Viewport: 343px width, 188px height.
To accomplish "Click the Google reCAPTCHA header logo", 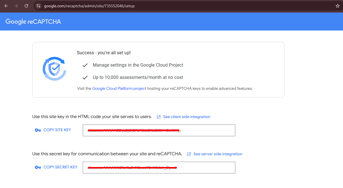I will pos(33,22).
